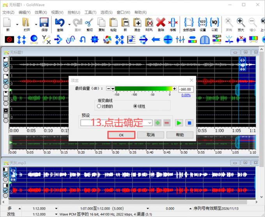The width and height of the screenshot is (265, 217).
Task: Toggle white channel checkbox in 无标题1 window
Action: (6, 65)
